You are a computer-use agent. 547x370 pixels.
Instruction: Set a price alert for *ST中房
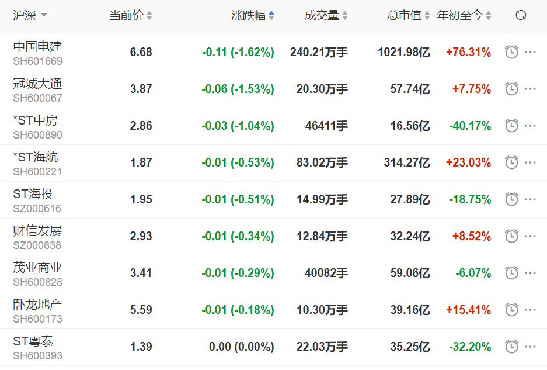coord(511,126)
